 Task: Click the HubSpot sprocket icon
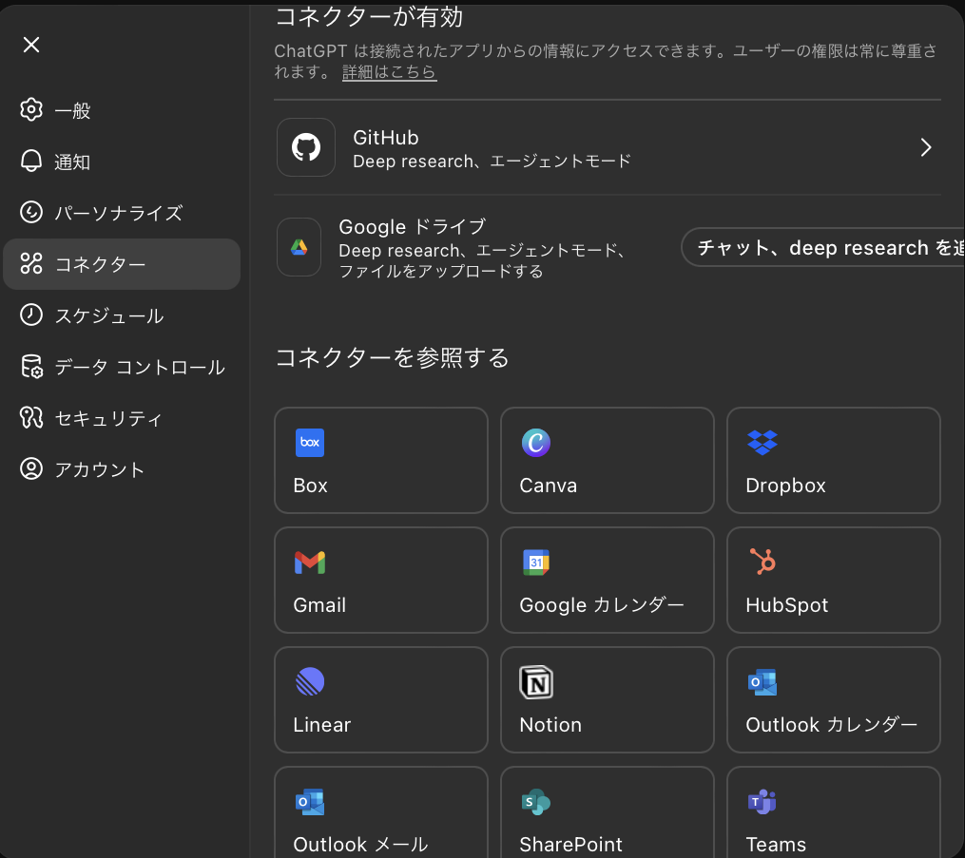click(x=762, y=561)
